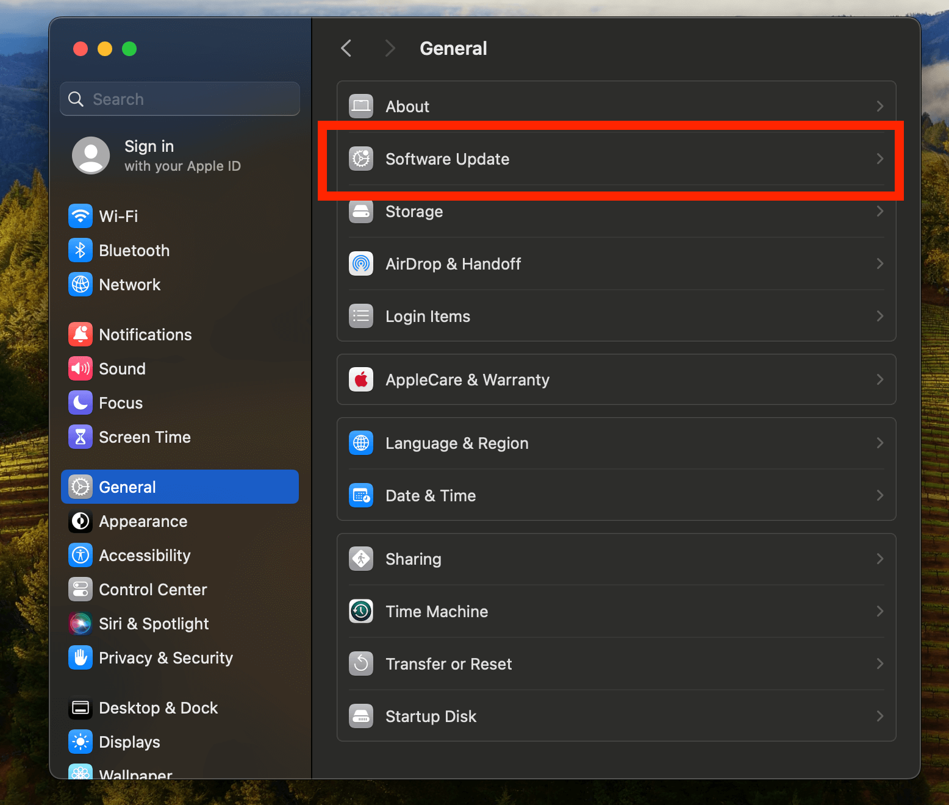Select Control Center in sidebar
This screenshot has height=805, width=949.
click(152, 589)
